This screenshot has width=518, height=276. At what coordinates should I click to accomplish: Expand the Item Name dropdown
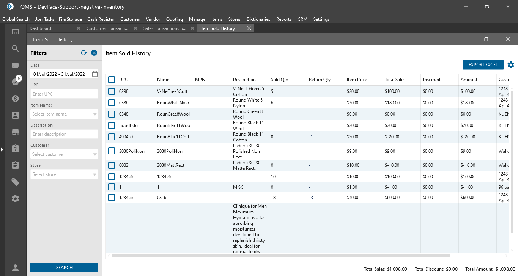click(x=95, y=114)
